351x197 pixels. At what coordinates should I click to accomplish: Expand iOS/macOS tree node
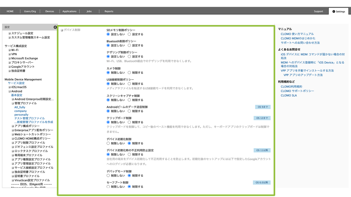coord(10,87)
